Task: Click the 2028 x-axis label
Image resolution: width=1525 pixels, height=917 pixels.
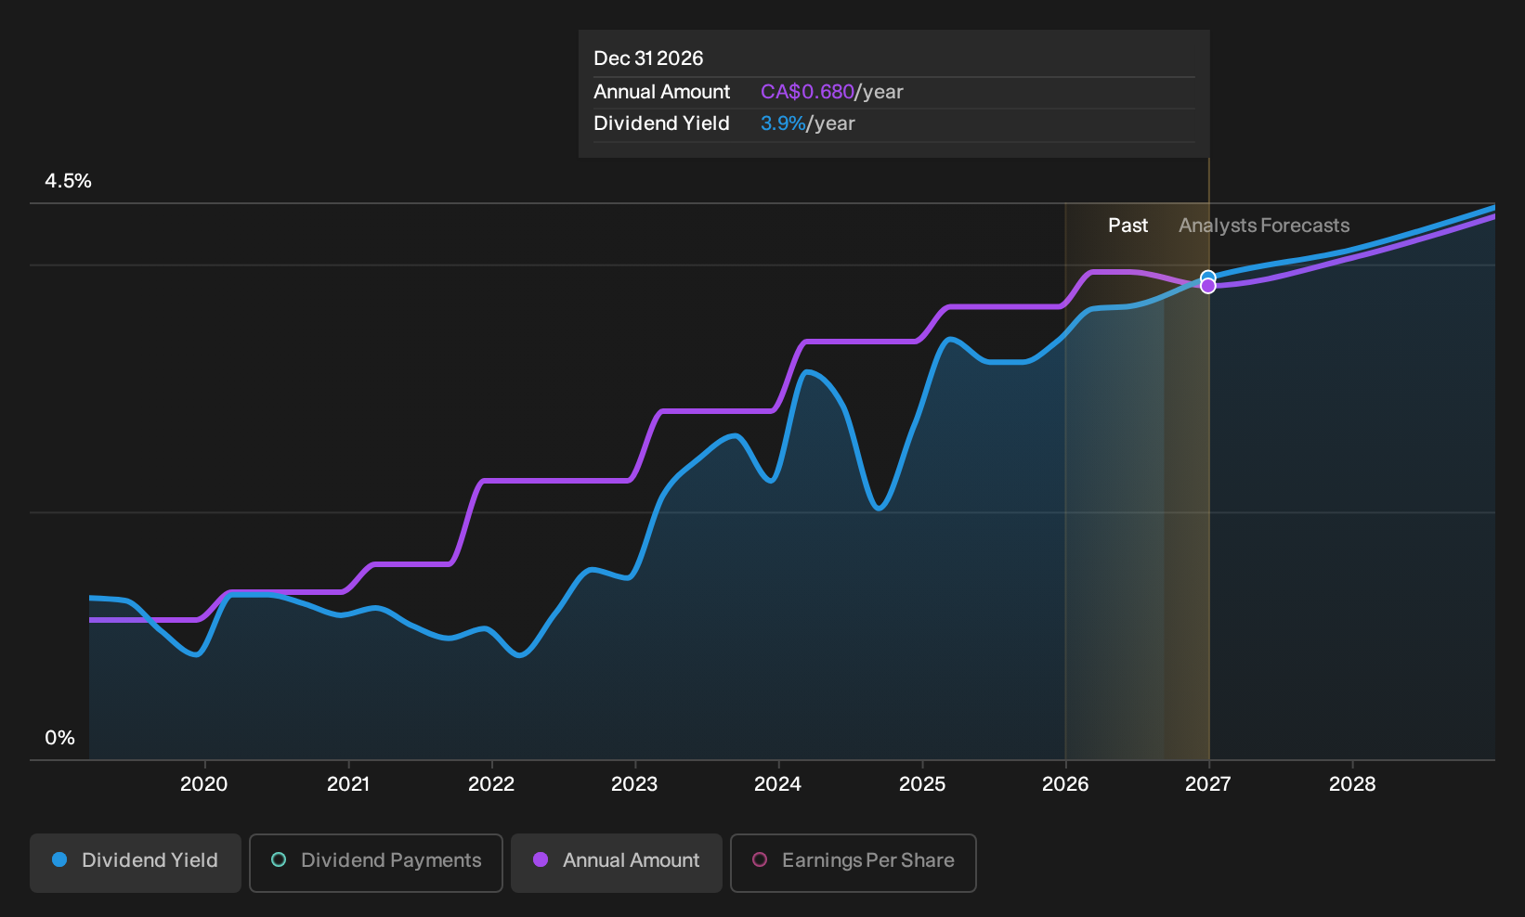Action: 1352,784
